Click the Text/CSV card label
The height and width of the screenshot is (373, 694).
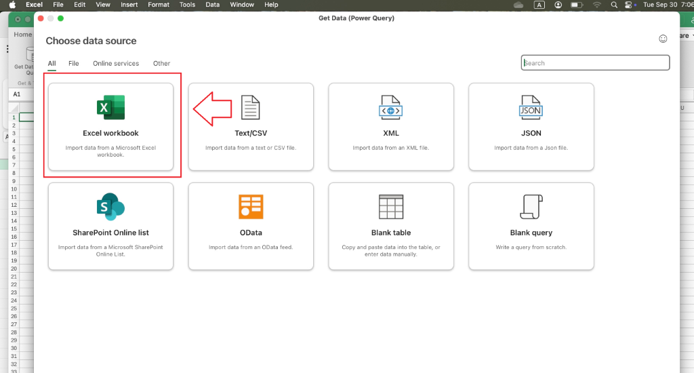pyautogui.click(x=251, y=134)
